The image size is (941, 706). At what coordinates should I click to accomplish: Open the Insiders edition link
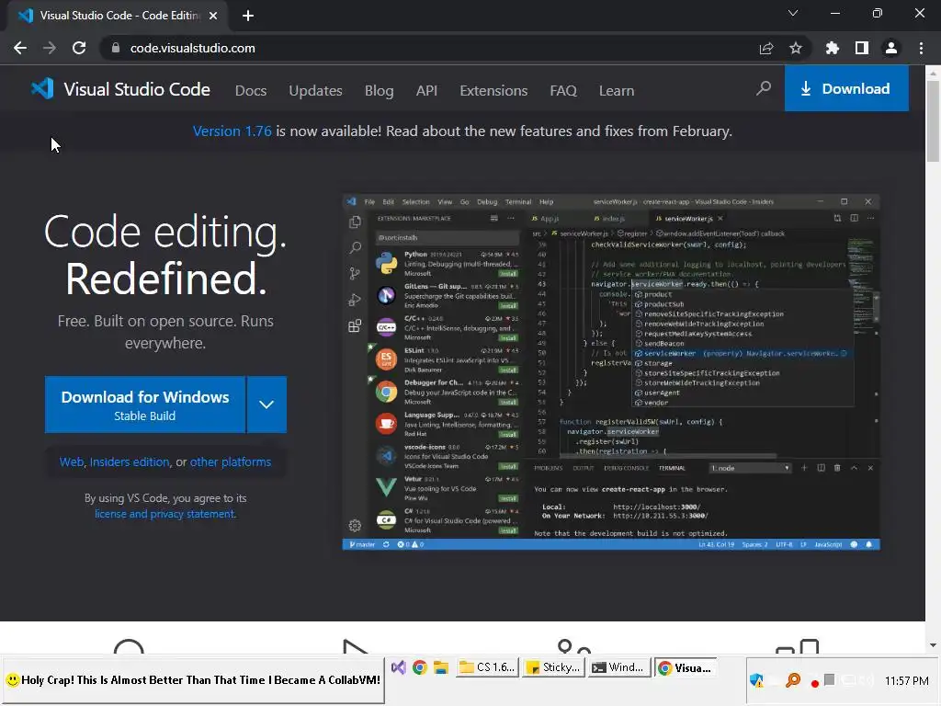coord(130,461)
